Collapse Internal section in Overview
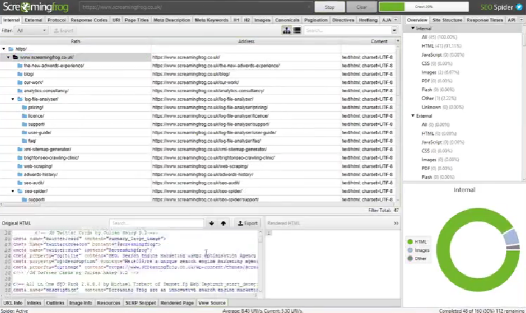 (413, 29)
